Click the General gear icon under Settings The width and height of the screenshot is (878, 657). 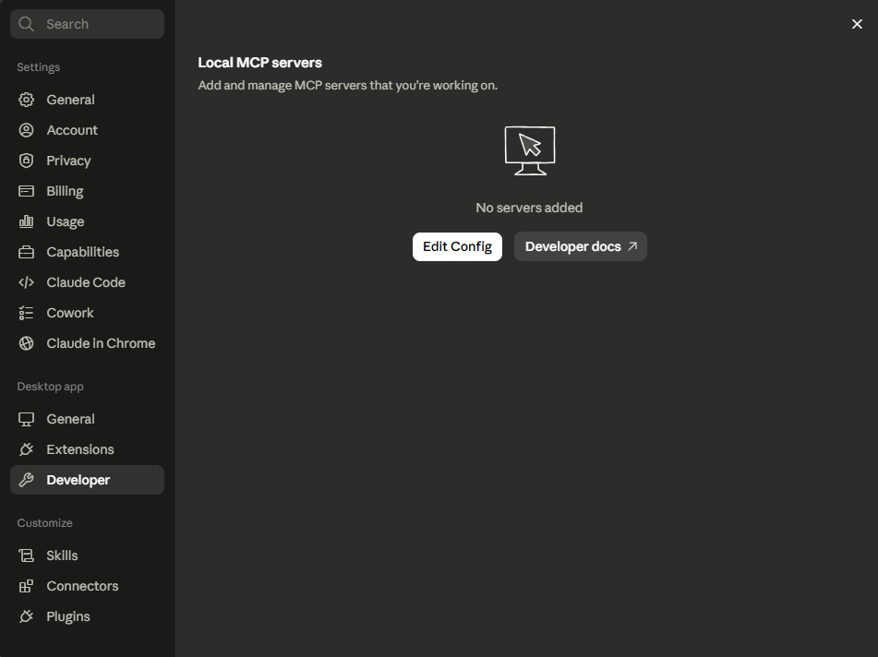(27, 100)
